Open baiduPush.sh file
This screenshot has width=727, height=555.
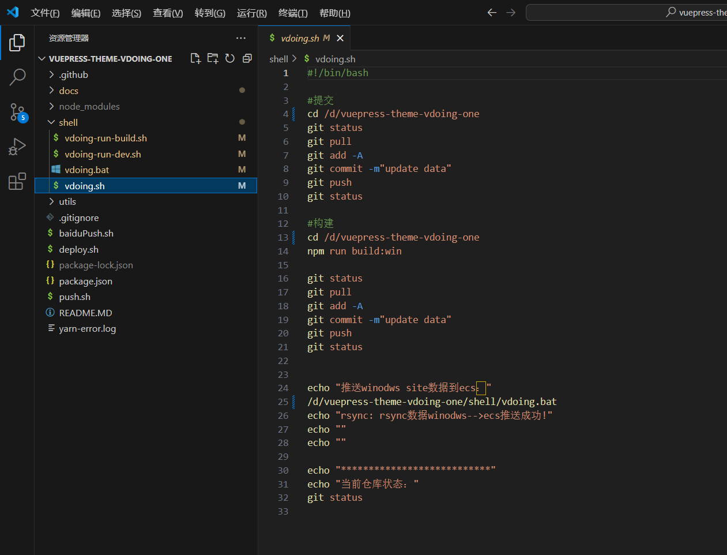click(146, 233)
